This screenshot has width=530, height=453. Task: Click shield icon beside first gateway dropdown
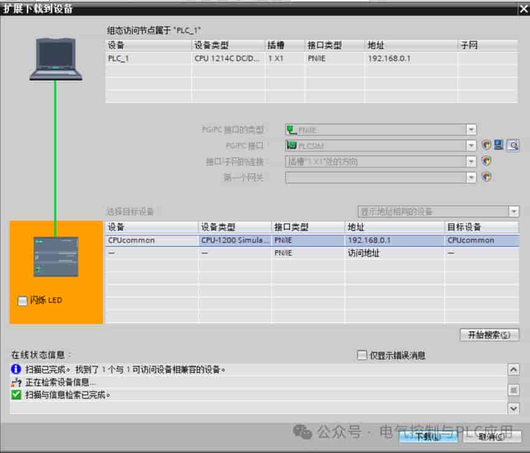click(x=486, y=177)
